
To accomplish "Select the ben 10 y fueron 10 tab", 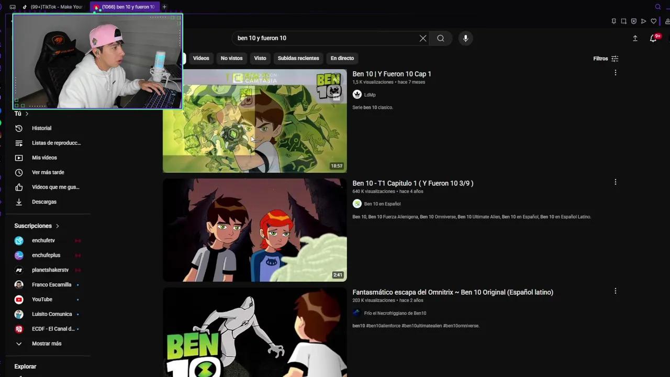I will click(125, 7).
